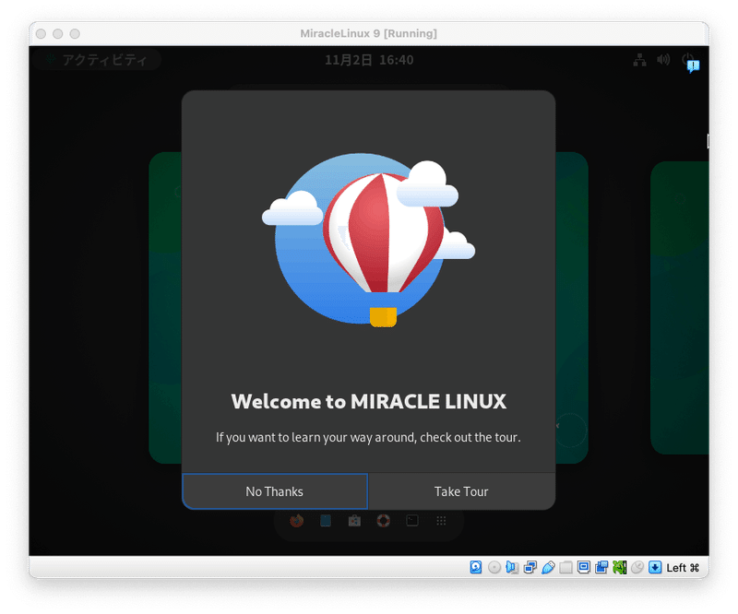The height and width of the screenshot is (614, 738).
Task: Click the network status icon in top bar
Action: [639, 60]
